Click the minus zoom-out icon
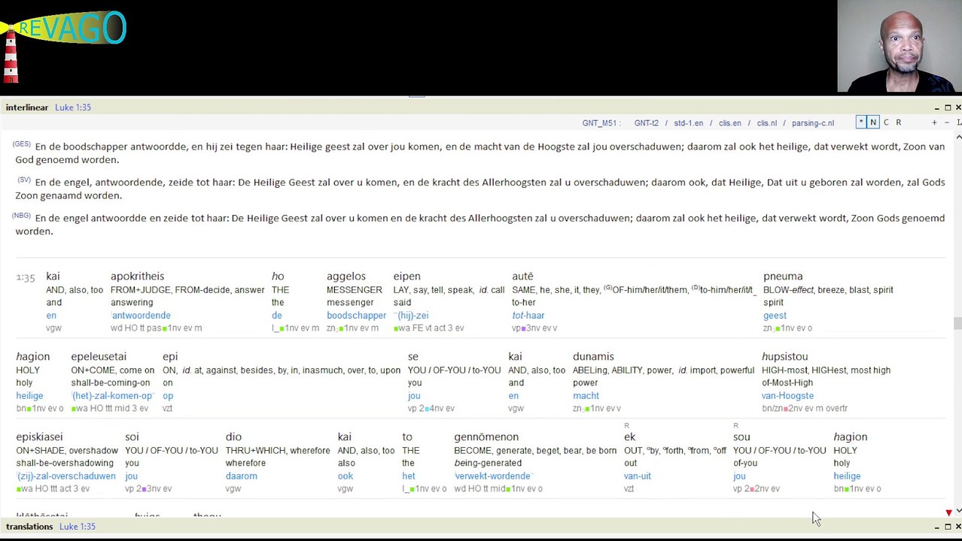962x541 pixels. pos(948,122)
